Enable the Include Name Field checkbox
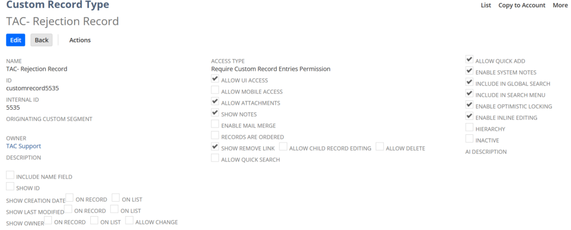 [x=10, y=175]
